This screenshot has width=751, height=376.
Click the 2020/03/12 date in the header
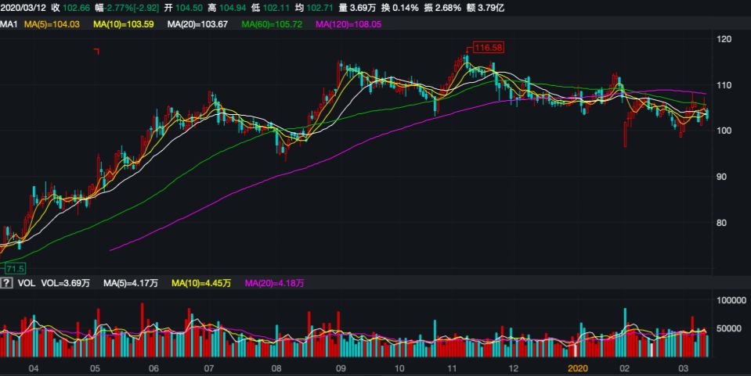click(23, 9)
